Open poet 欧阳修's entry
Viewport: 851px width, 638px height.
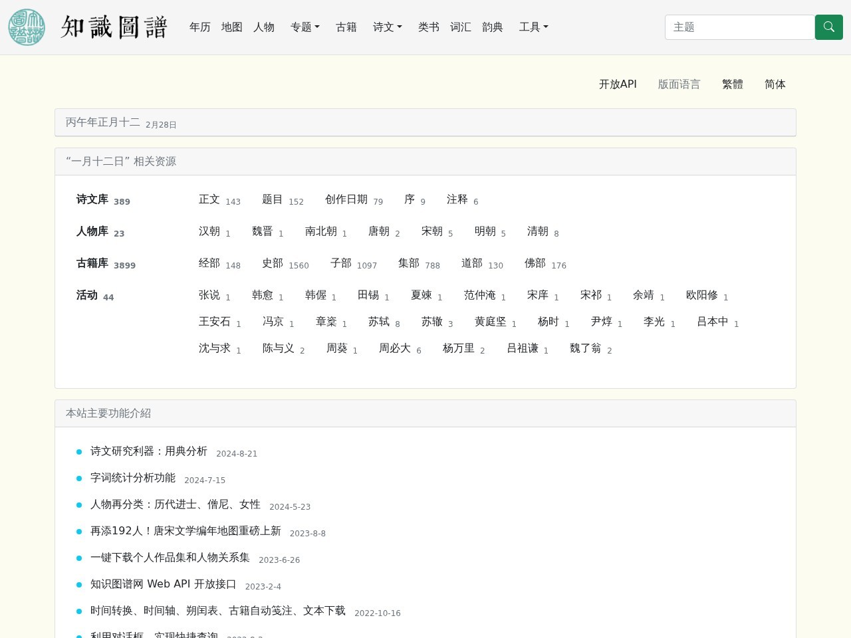tap(701, 295)
